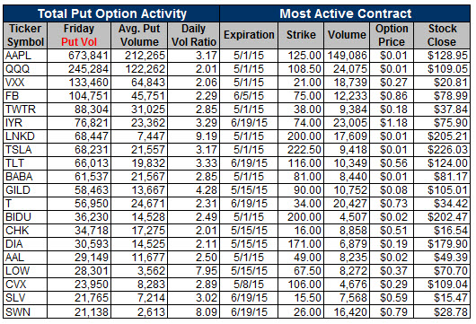The image size is (476, 324).
Task: Click the Strike column header
Action: [301, 35]
